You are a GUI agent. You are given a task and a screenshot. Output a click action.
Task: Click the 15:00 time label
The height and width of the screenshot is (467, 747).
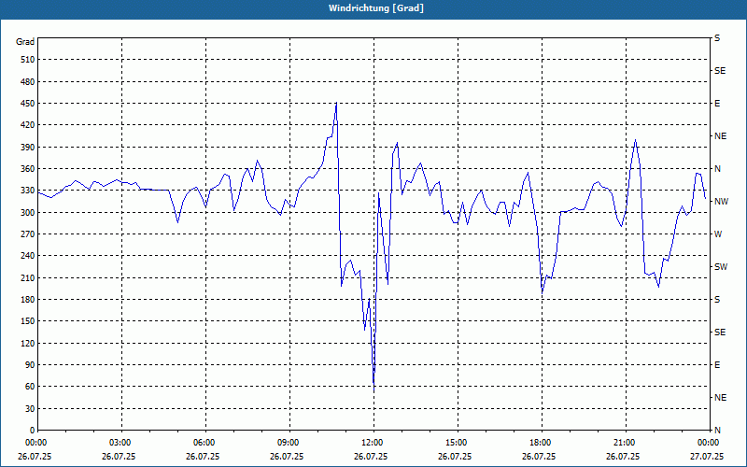click(457, 442)
